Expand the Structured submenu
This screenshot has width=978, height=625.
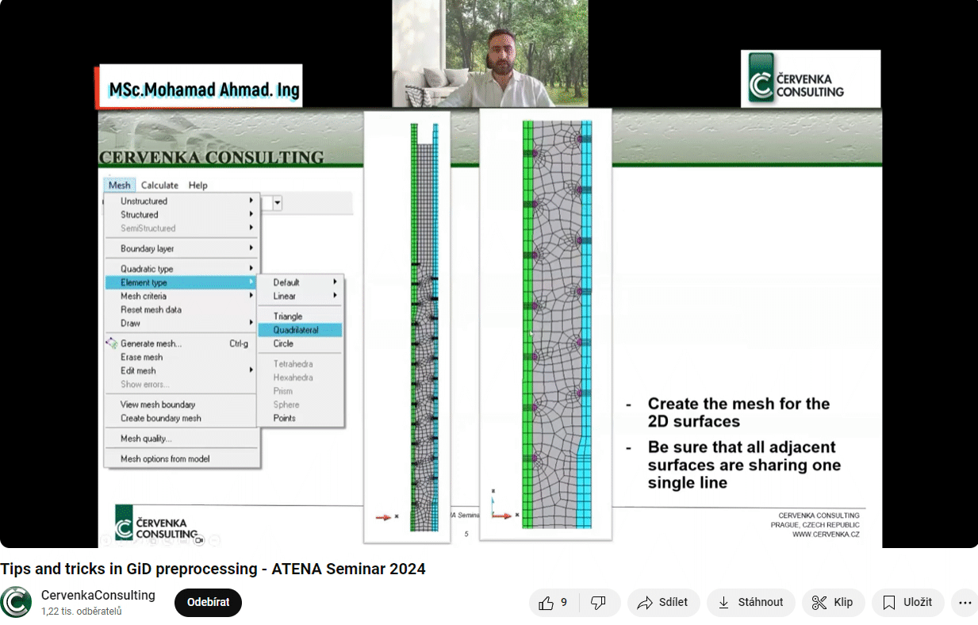point(182,215)
